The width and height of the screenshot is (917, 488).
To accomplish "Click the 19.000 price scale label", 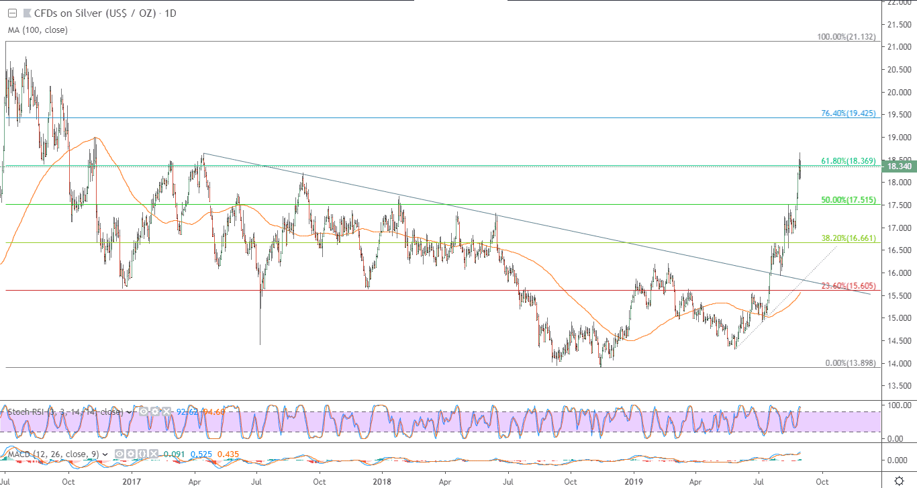I will pos(900,138).
